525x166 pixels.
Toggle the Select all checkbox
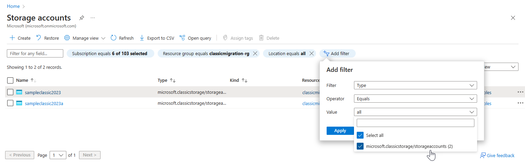pyautogui.click(x=360, y=135)
